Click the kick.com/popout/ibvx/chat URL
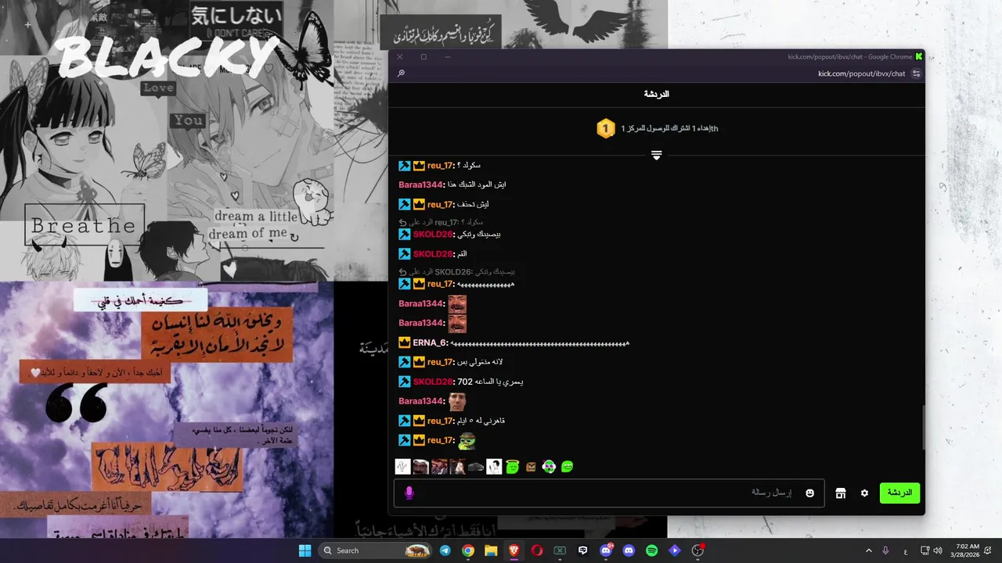This screenshot has height=563, width=1002. 861,74
